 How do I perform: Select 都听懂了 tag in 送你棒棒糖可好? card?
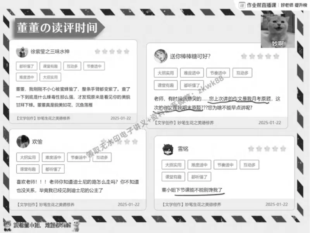coord(192,85)
